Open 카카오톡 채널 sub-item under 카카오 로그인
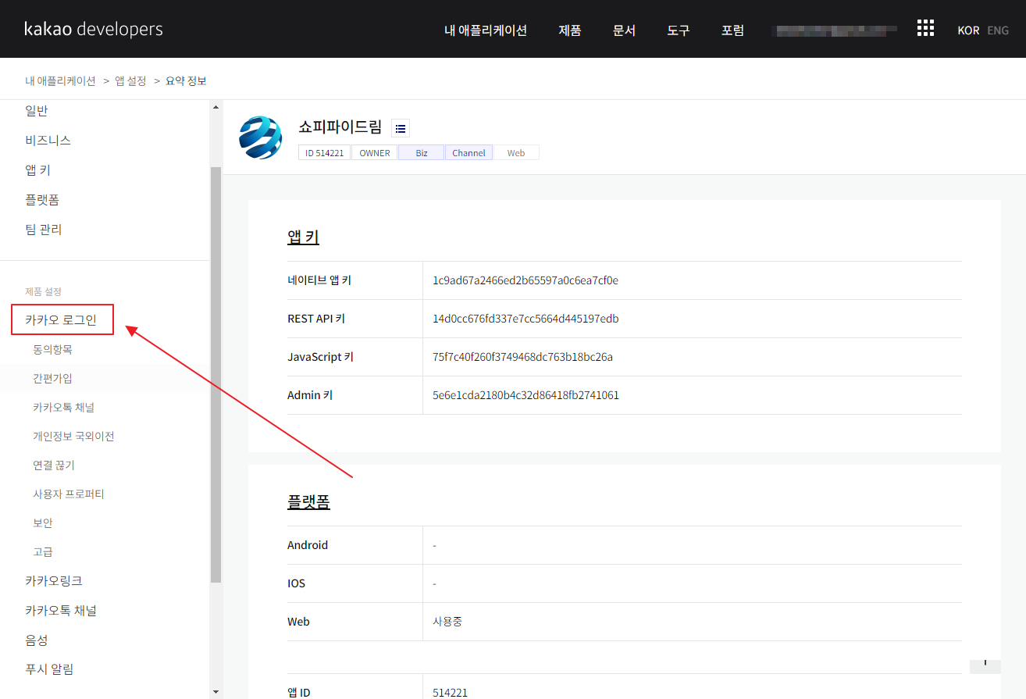Image resolution: width=1026 pixels, height=699 pixels. 63,407
